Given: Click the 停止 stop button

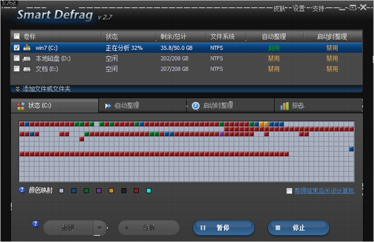Looking at the screenshot, I should pos(299,228).
